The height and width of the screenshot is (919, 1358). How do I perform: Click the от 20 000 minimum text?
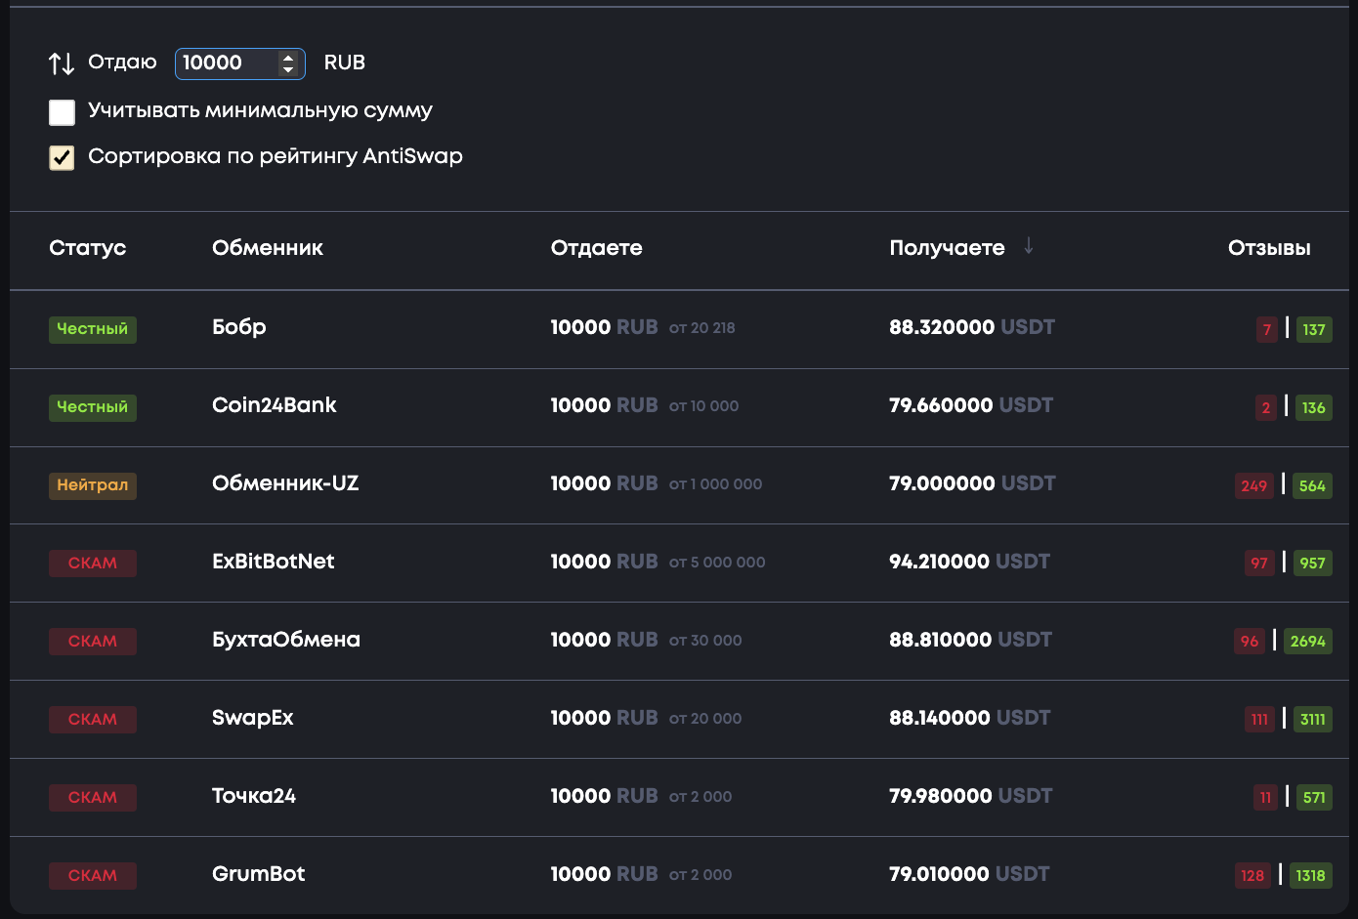coord(705,719)
